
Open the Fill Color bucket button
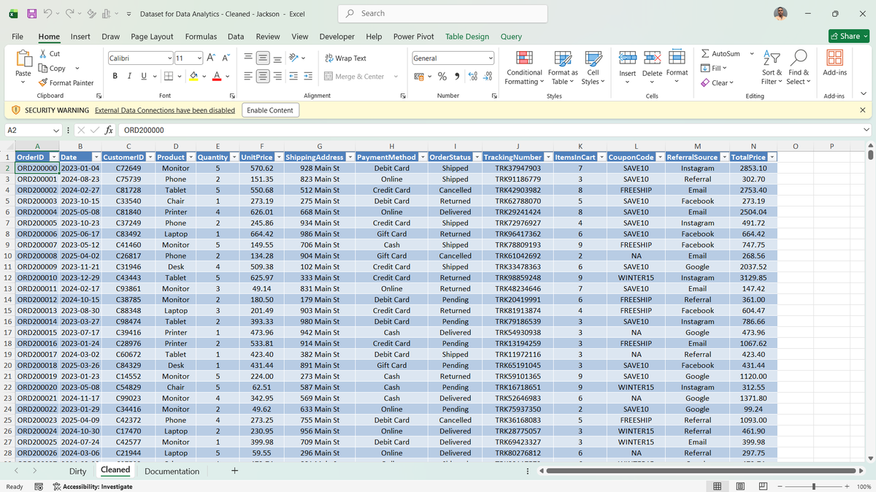coord(193,76)
